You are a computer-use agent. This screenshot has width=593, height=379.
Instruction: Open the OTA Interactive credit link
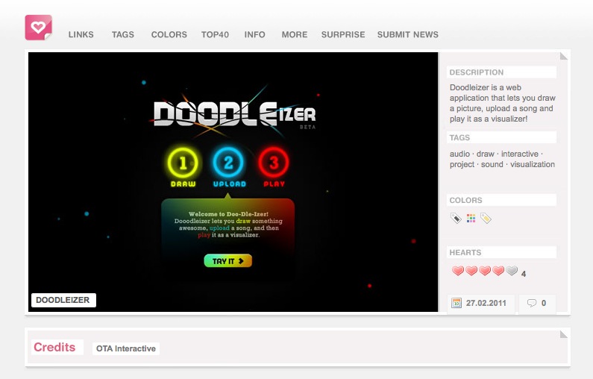pyautogui.click(x=126, y=348)
